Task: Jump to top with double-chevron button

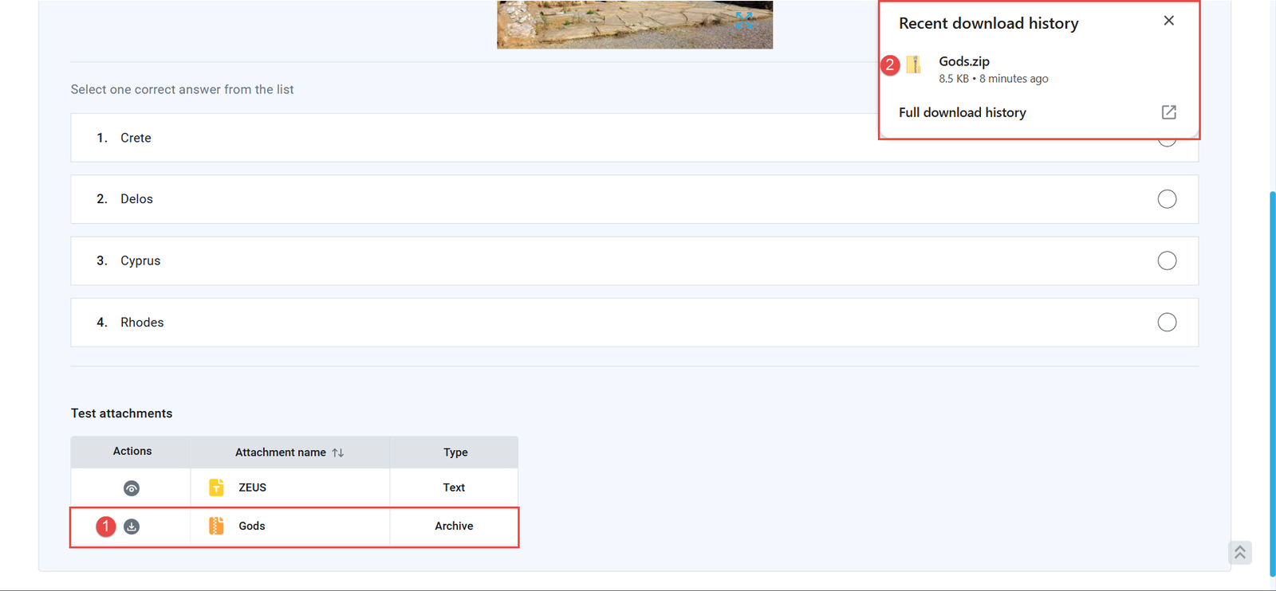Action: coord(1240,553)
